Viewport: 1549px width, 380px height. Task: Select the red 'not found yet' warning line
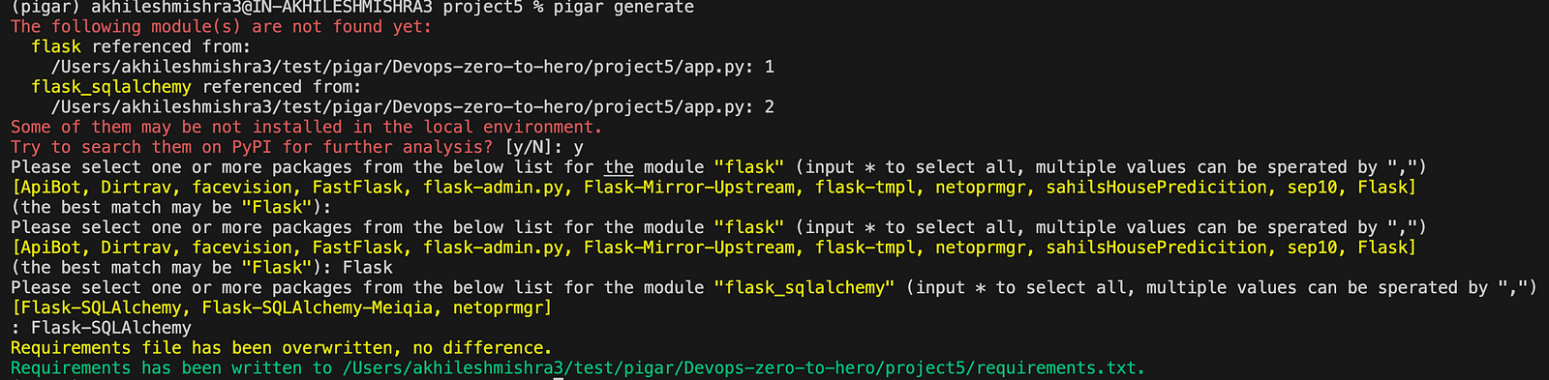click(x=222, y=26)
